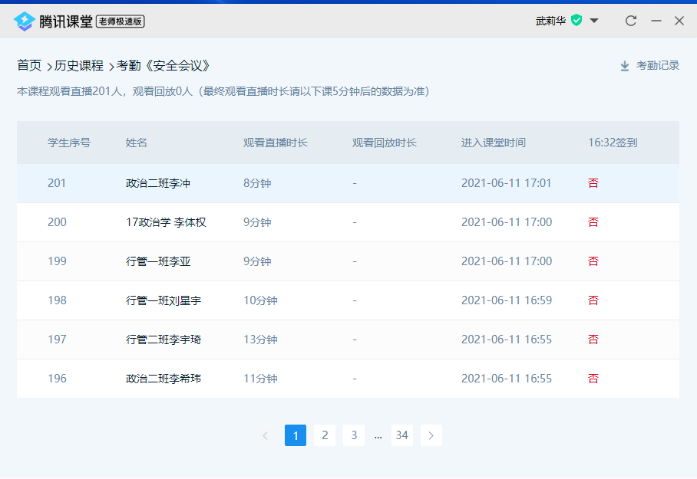Click the Tencent Classroom logo icon
The height and width of the screenshot is (479, 697).
click(25, 21)
